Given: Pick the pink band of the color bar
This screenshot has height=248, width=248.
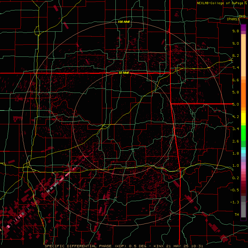Looking at the screenshot, I should click(243, 167).
